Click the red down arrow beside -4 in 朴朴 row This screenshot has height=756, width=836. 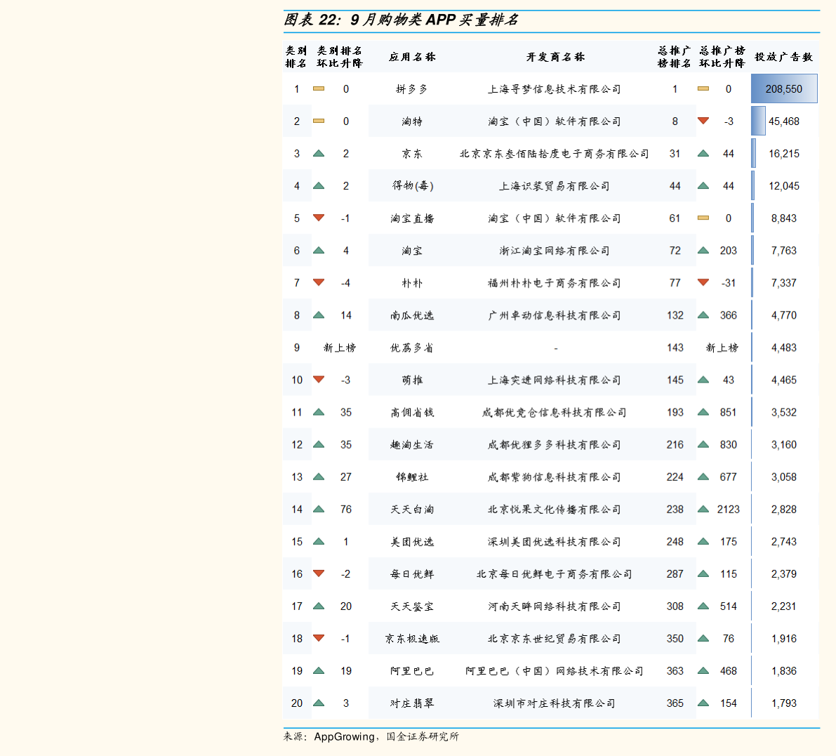point(319,283)
